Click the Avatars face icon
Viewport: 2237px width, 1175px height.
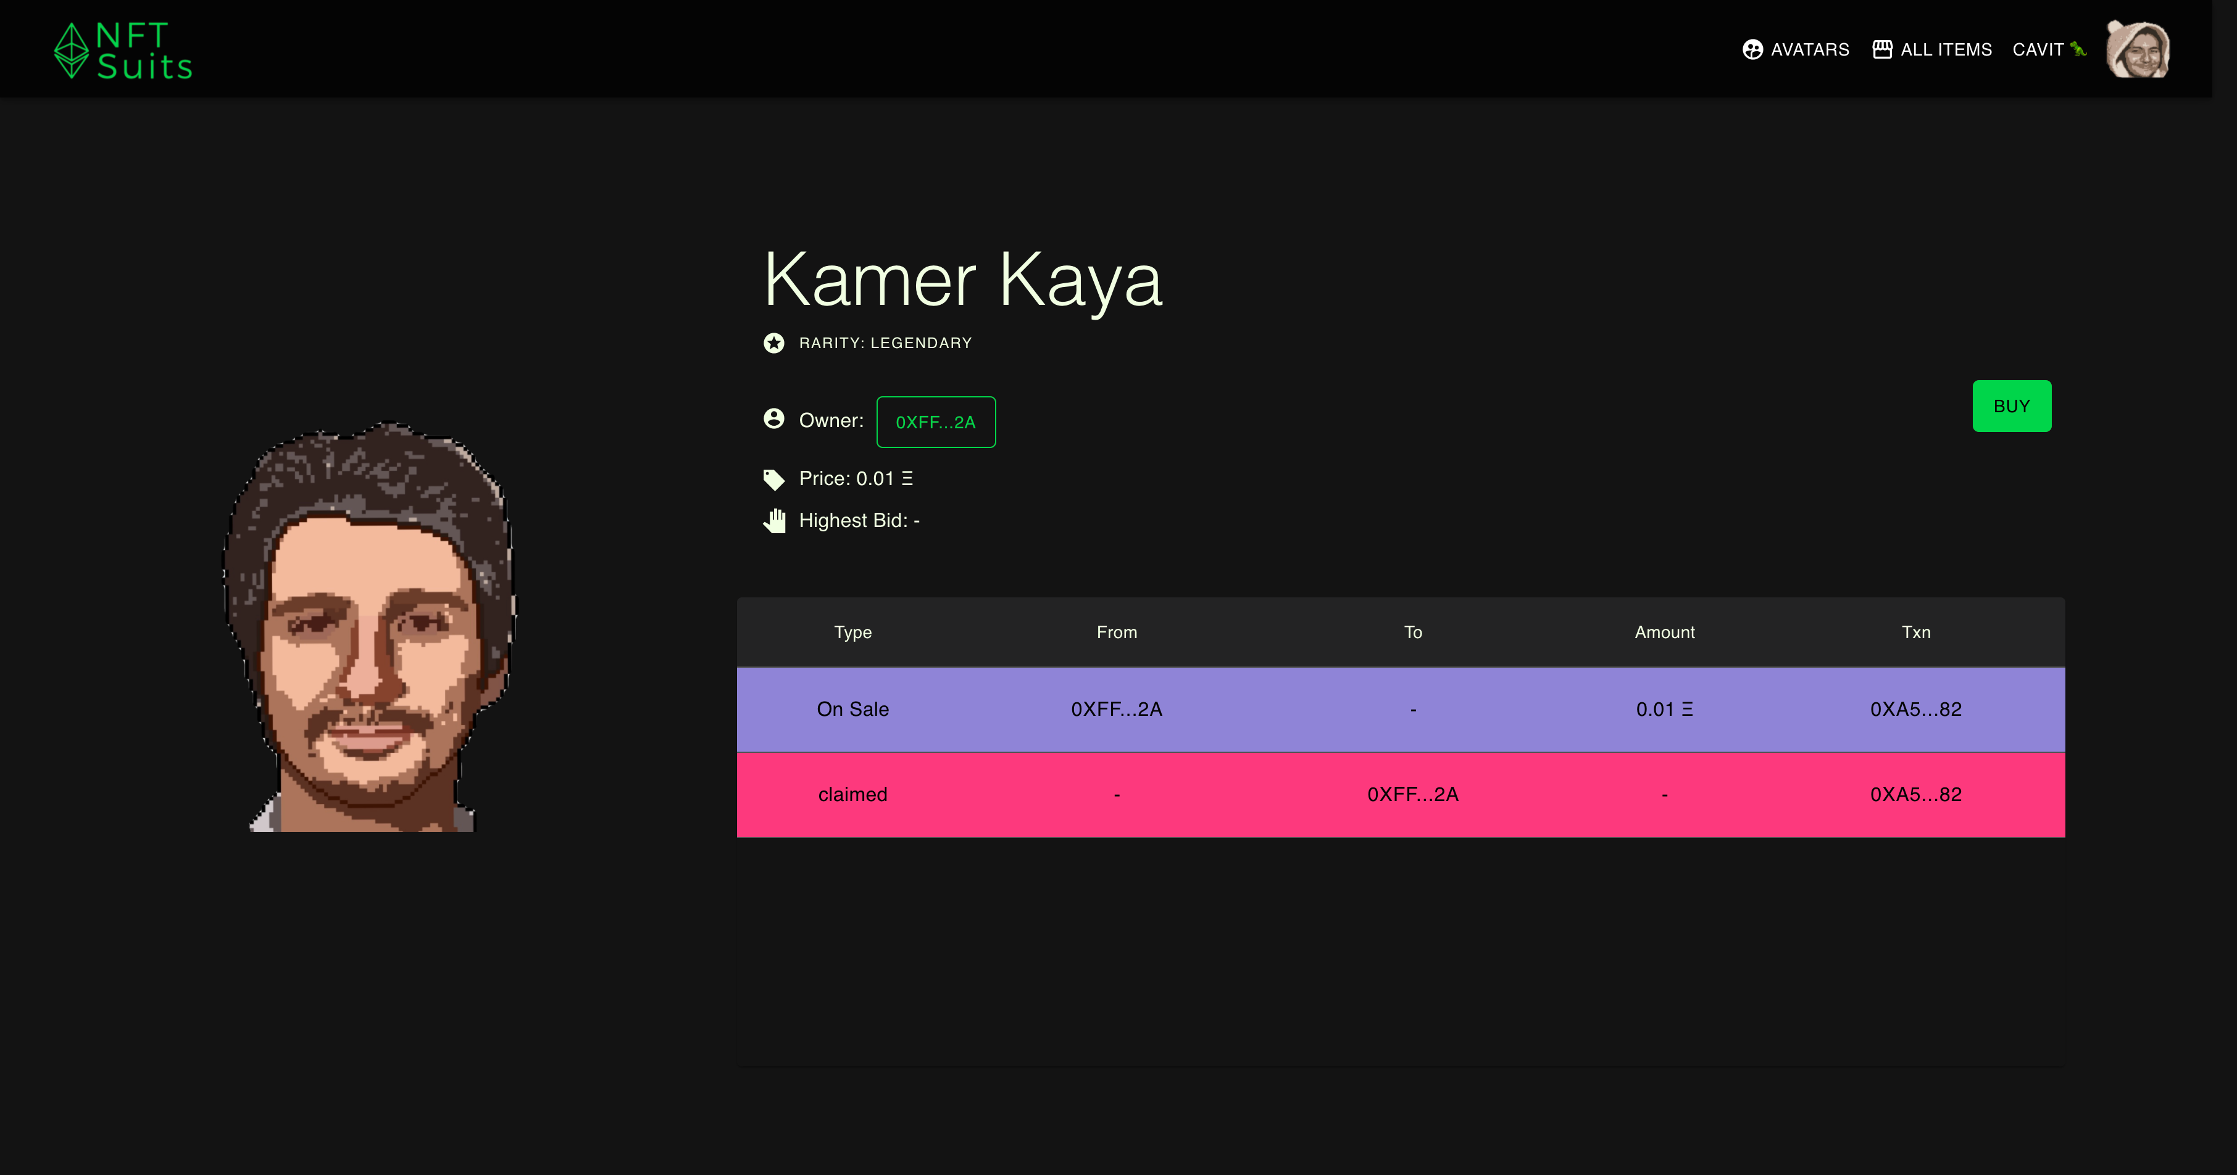click(1752, 49)
